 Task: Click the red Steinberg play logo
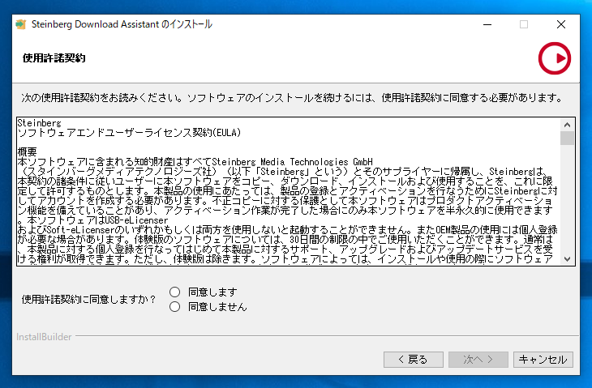click(554, 58)
